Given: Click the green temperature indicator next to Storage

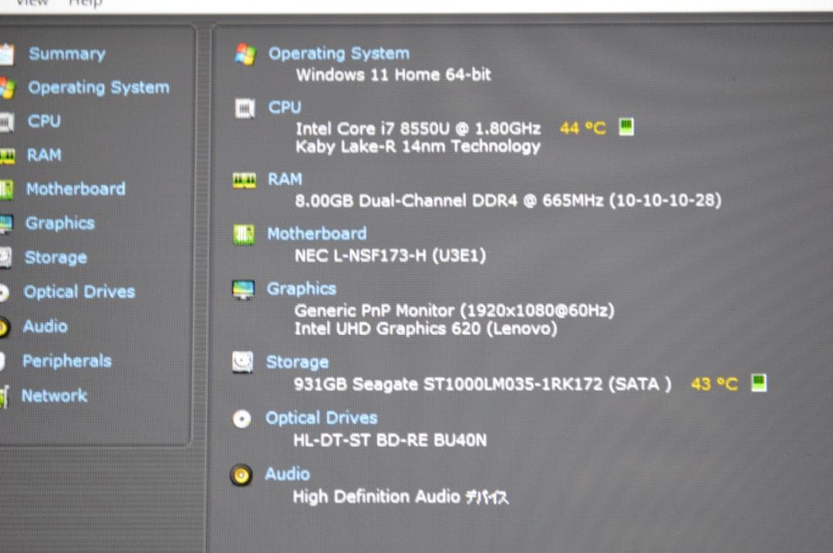Looking at the screenshot, I should 758,384.
